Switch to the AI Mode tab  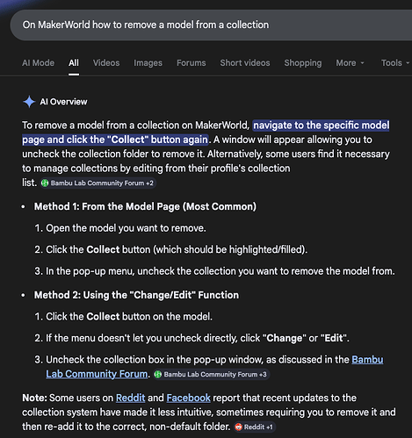38,63
